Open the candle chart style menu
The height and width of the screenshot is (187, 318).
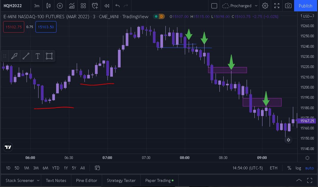click(x=48, y=6)
